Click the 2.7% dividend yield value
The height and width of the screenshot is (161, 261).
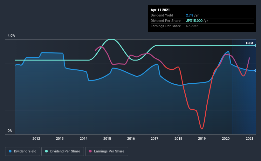189,15
